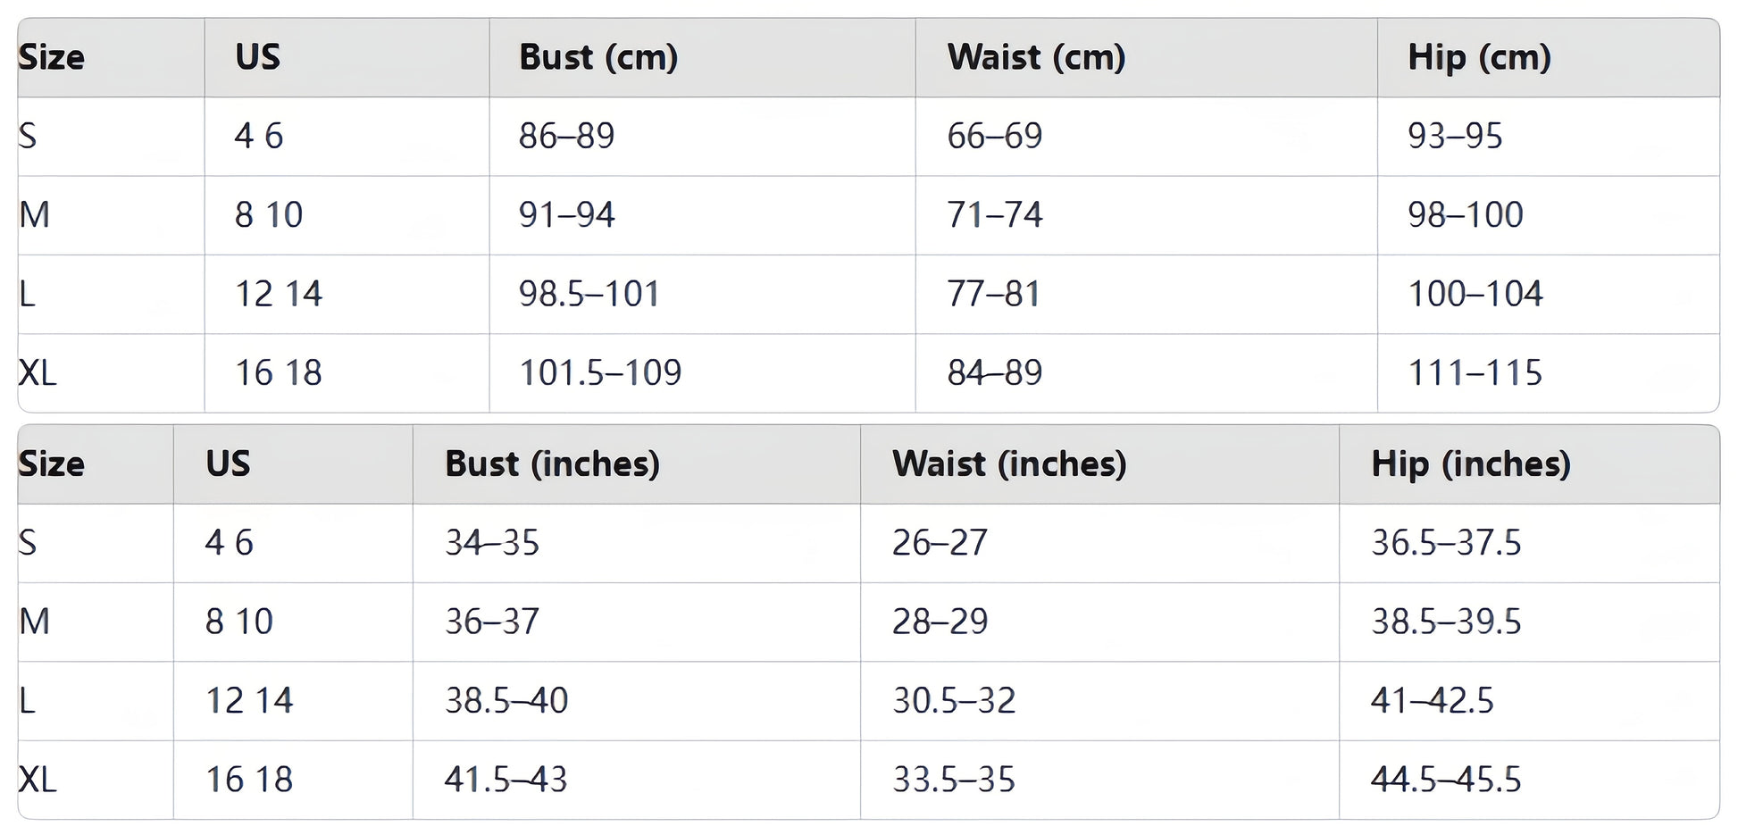The image size is (1738, 835).
Task: Select the 100–104 hip cm cell
Action: click(x=1475, y=294)
